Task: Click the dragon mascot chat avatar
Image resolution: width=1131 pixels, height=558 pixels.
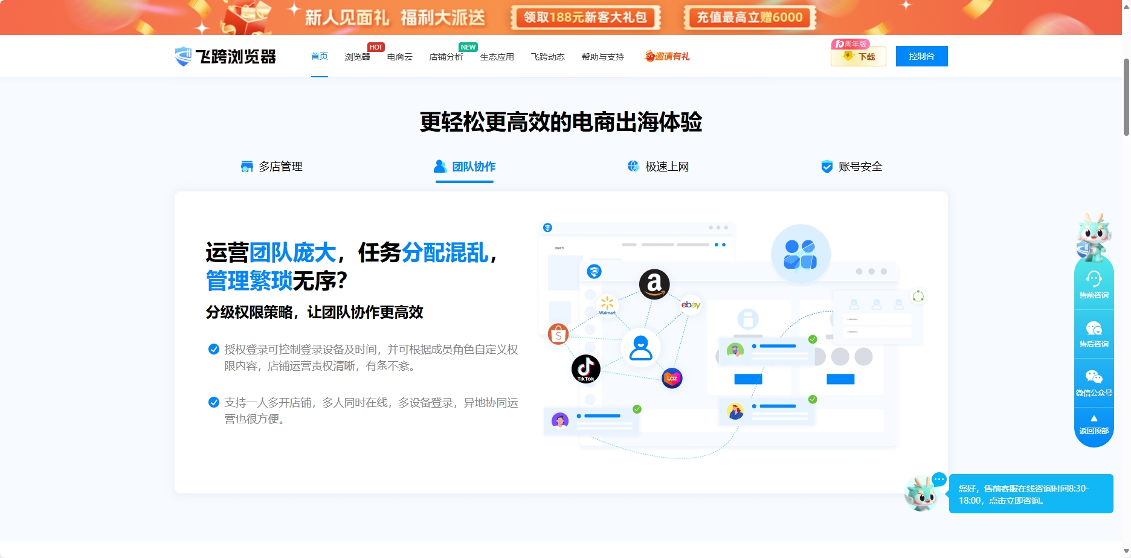Action: coord(922,493)
